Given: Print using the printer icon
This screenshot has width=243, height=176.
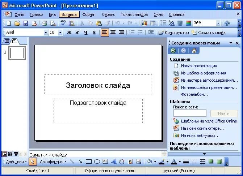Looking at the screenshot, I should click(44, 23).
